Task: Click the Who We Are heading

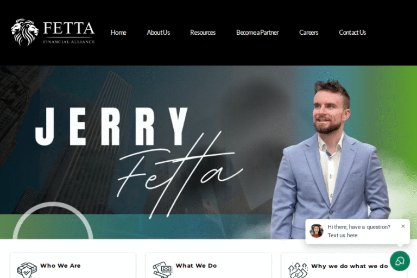Action: (x=60, y=266)
